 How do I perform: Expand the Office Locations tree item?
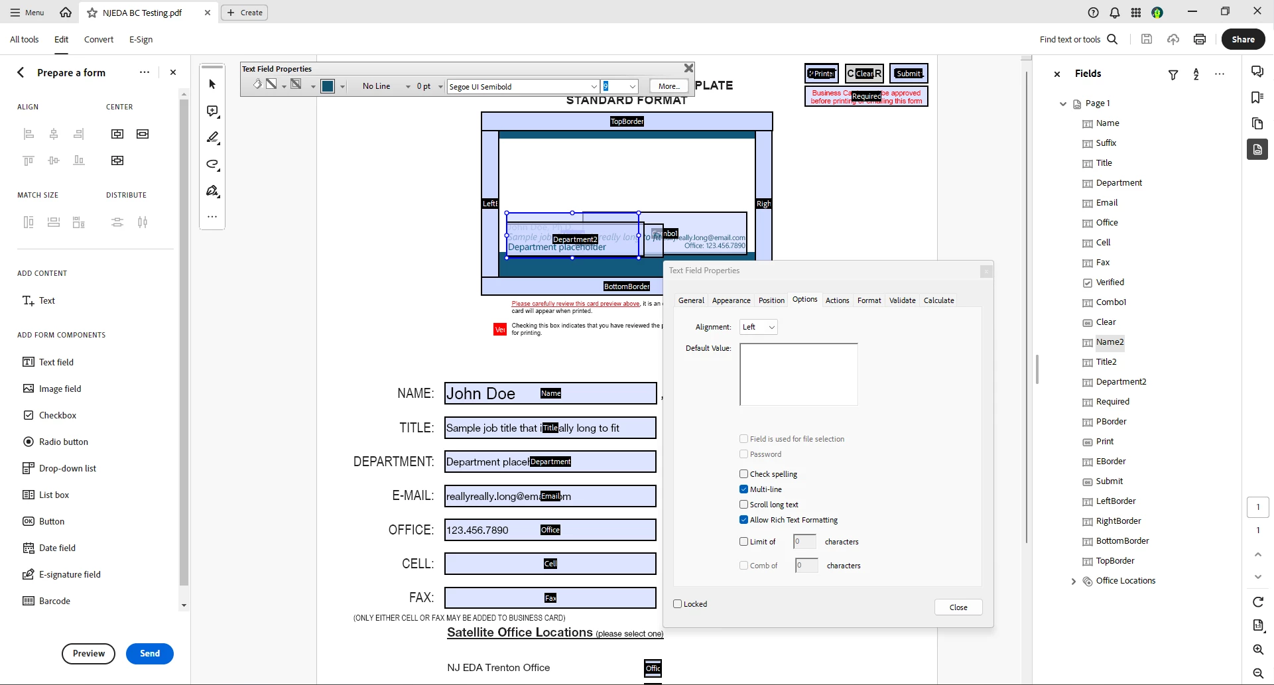[x=1074, y=582]
